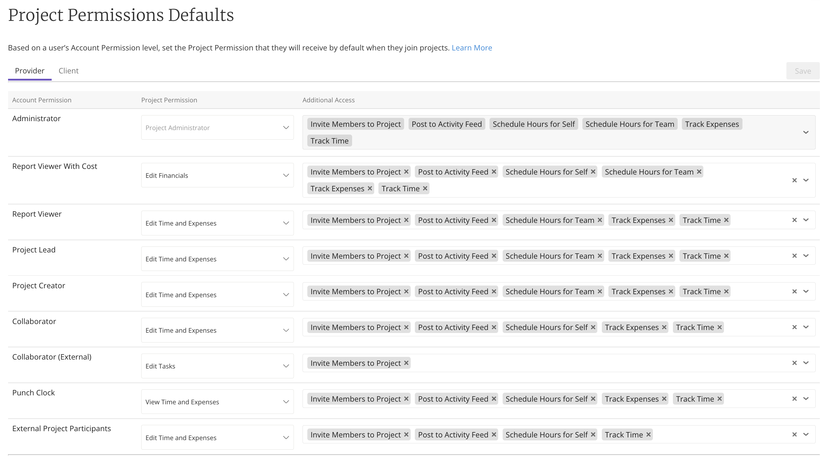Remove Schedule Hours for Self from Collaborator row

click(593, 327)
